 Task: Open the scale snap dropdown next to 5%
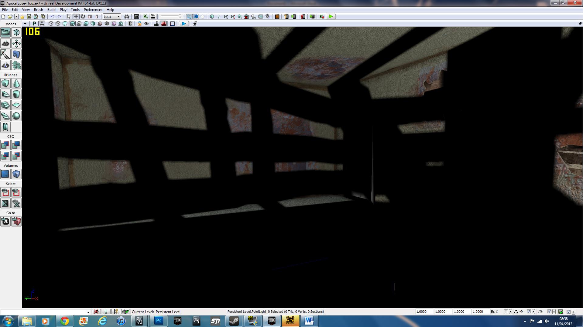tap(554, 312)
